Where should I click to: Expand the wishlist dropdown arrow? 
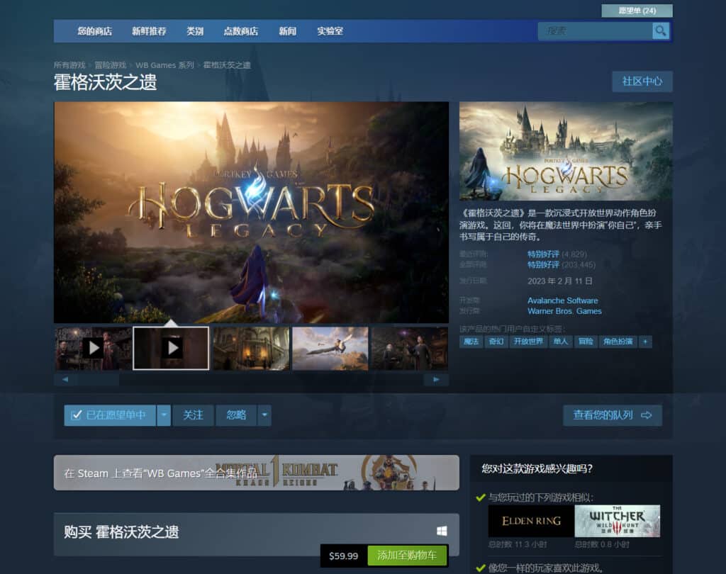(164, 415)
